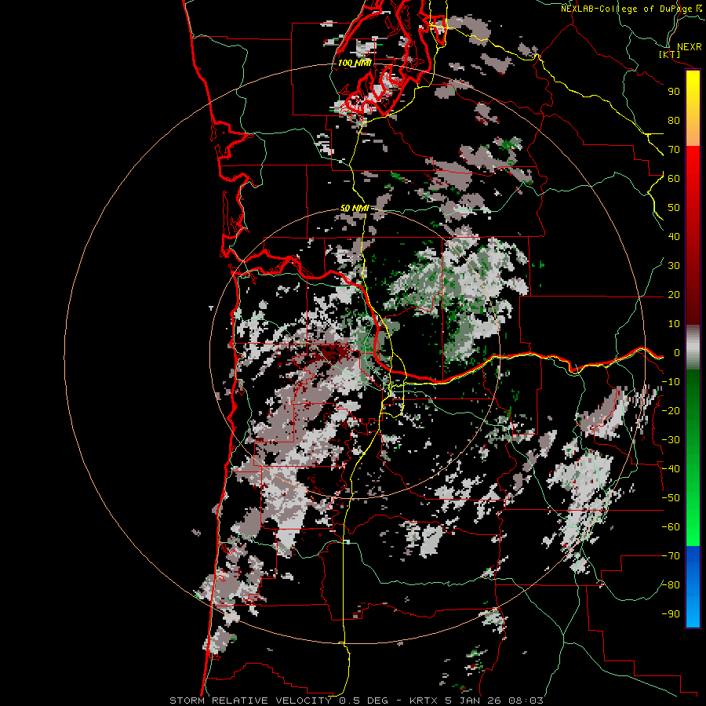The width and height of the screenshot is (706, 706).
Task: Click the -20 value on the velocity scale
Action: (x=671, y=411)
